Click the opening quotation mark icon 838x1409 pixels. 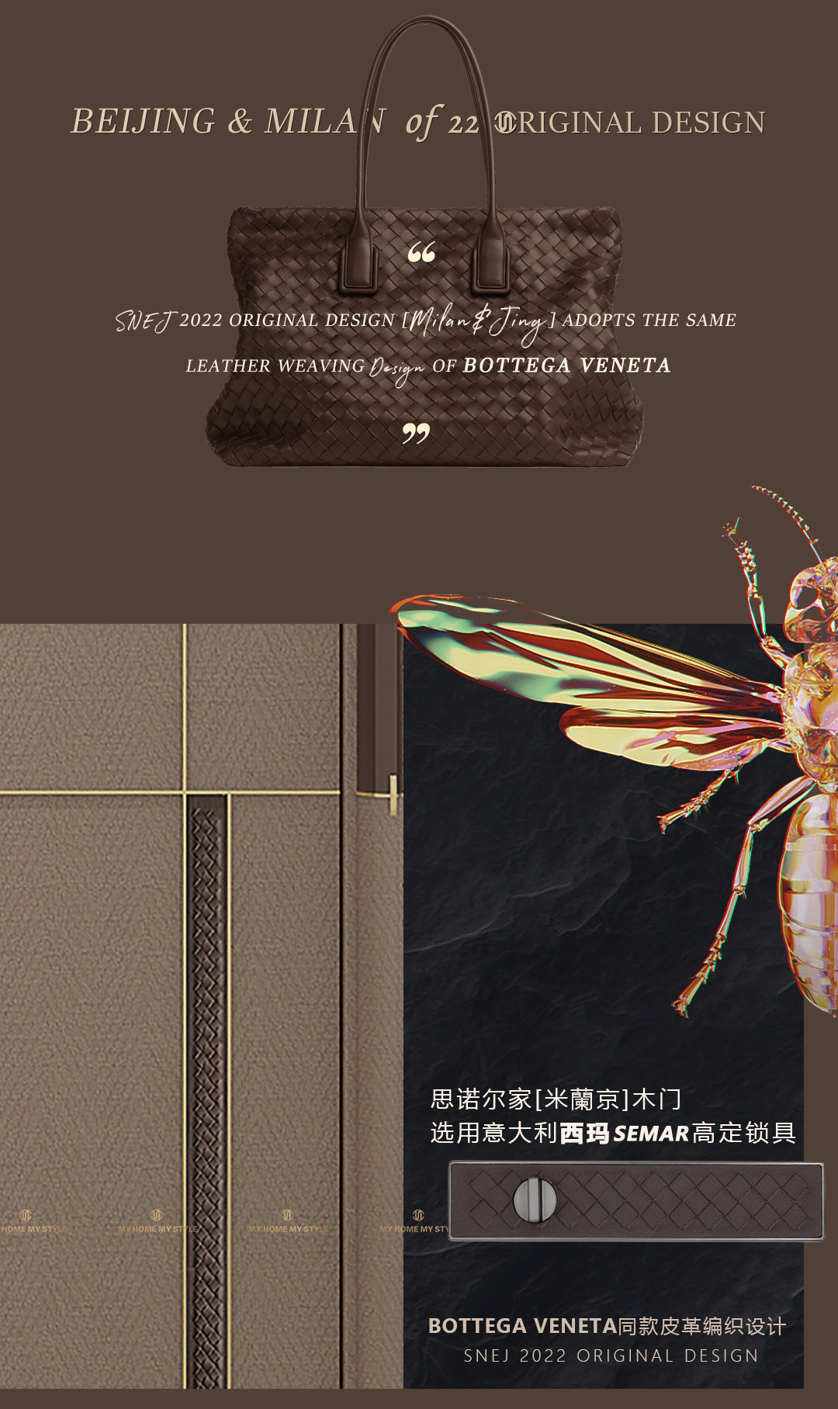tap(421, 252)
